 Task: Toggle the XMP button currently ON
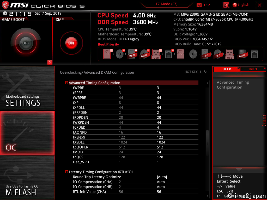click(x=71, y=43)
